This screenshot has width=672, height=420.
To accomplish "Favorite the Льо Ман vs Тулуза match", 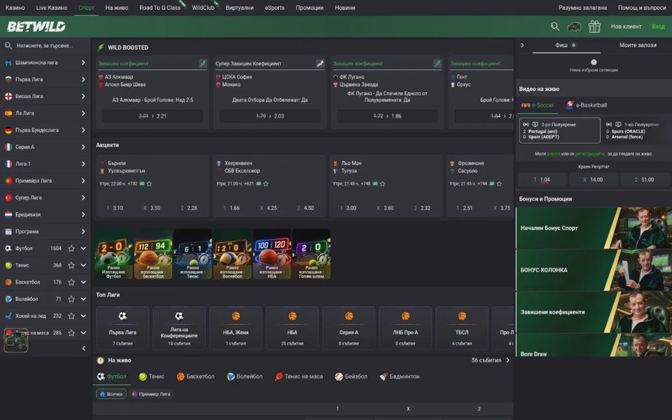I will pos(382,183).
